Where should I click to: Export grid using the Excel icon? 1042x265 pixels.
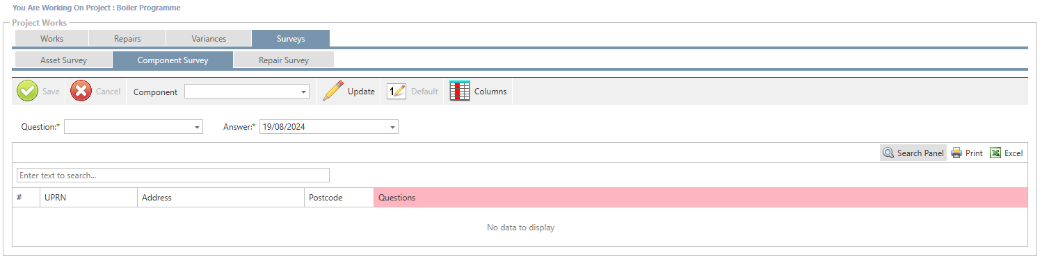(995, 153)
